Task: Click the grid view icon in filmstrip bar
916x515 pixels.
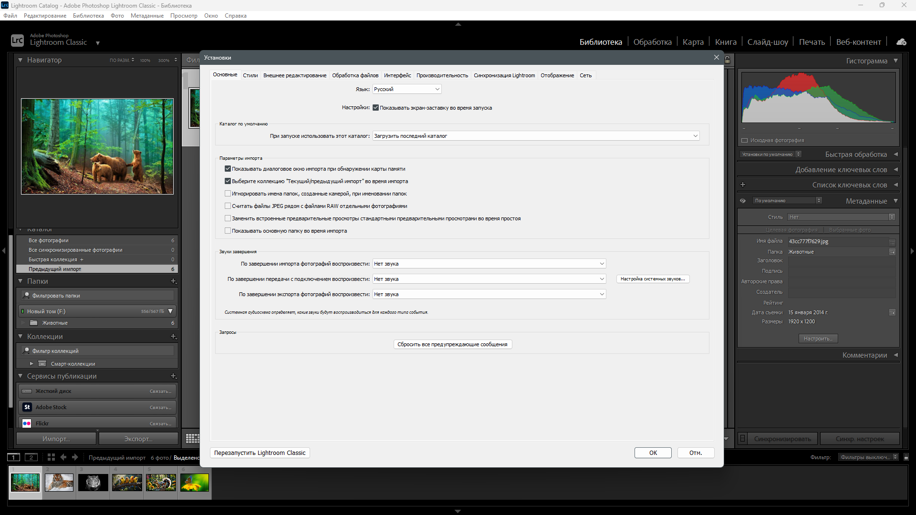Action: [51, 457]
